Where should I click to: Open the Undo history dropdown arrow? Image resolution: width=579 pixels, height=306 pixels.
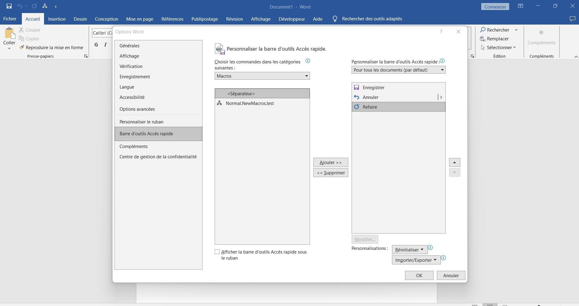(26, 6)
